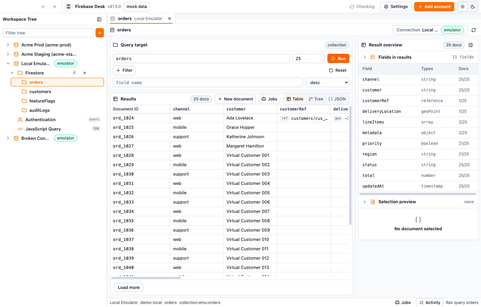Click the auditLogs folder icon

click(24, 110)
